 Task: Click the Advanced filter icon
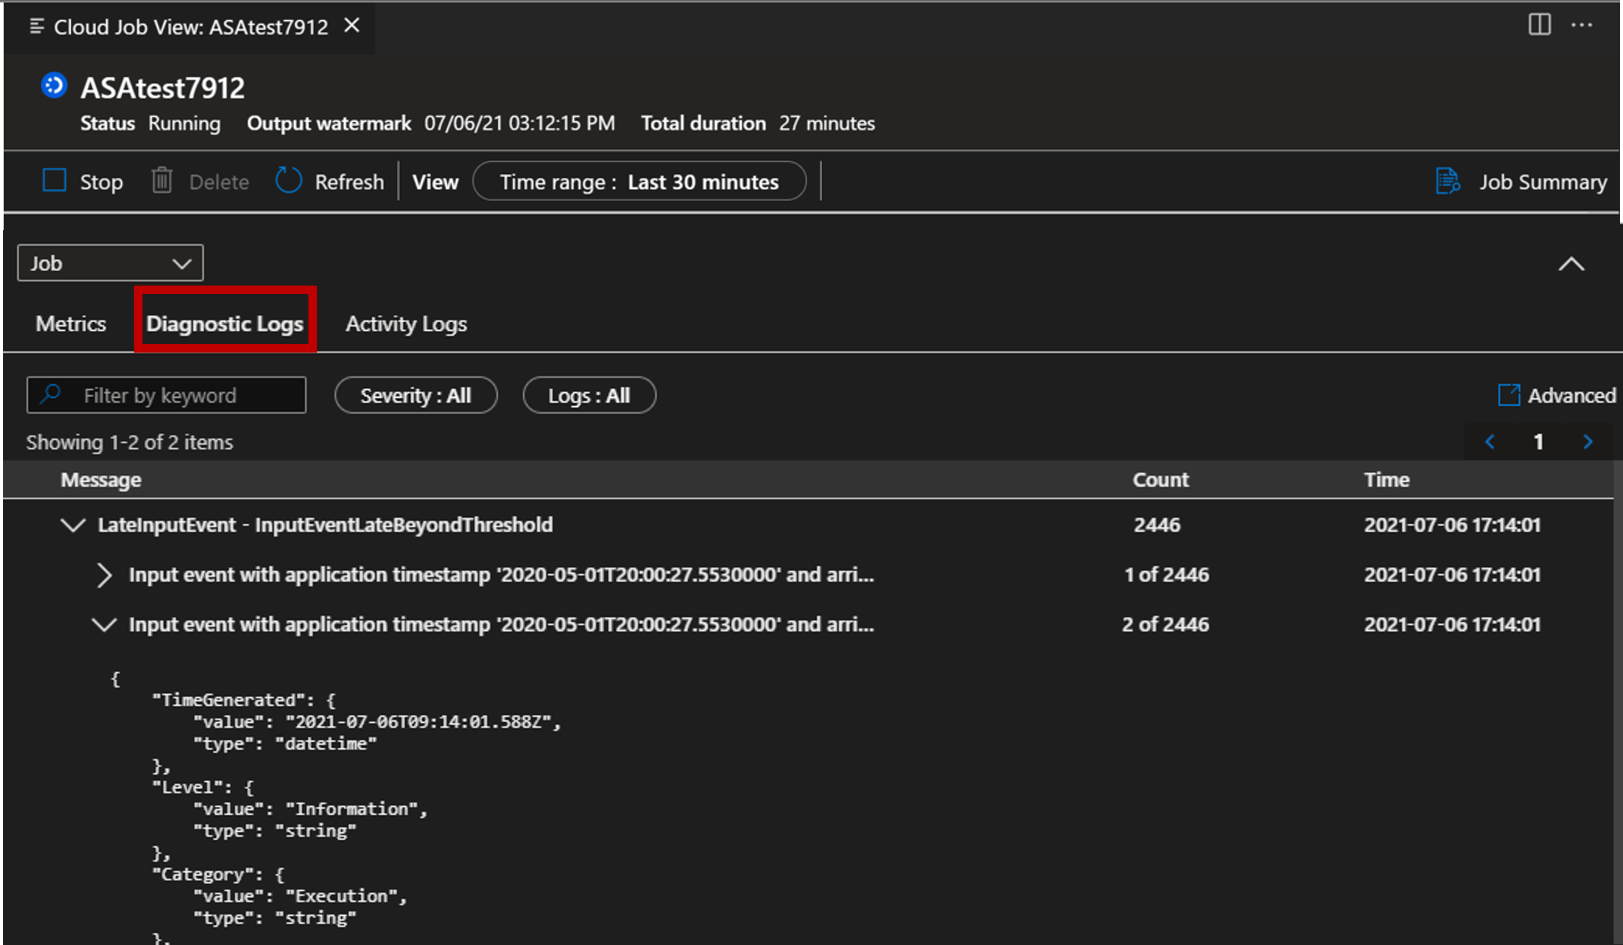[1507, 395]
